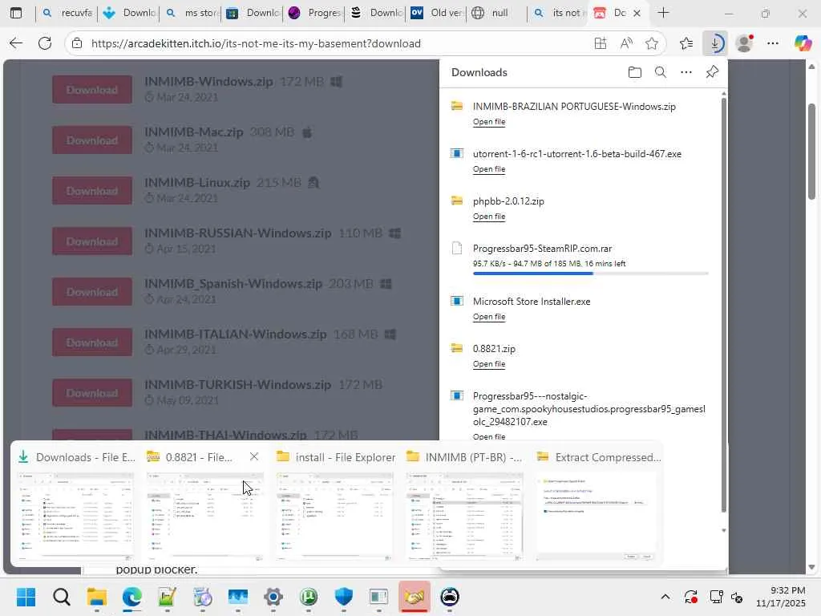Switch to the Progres tab
The height and width of the screenshot is (616, 821).
315,13
